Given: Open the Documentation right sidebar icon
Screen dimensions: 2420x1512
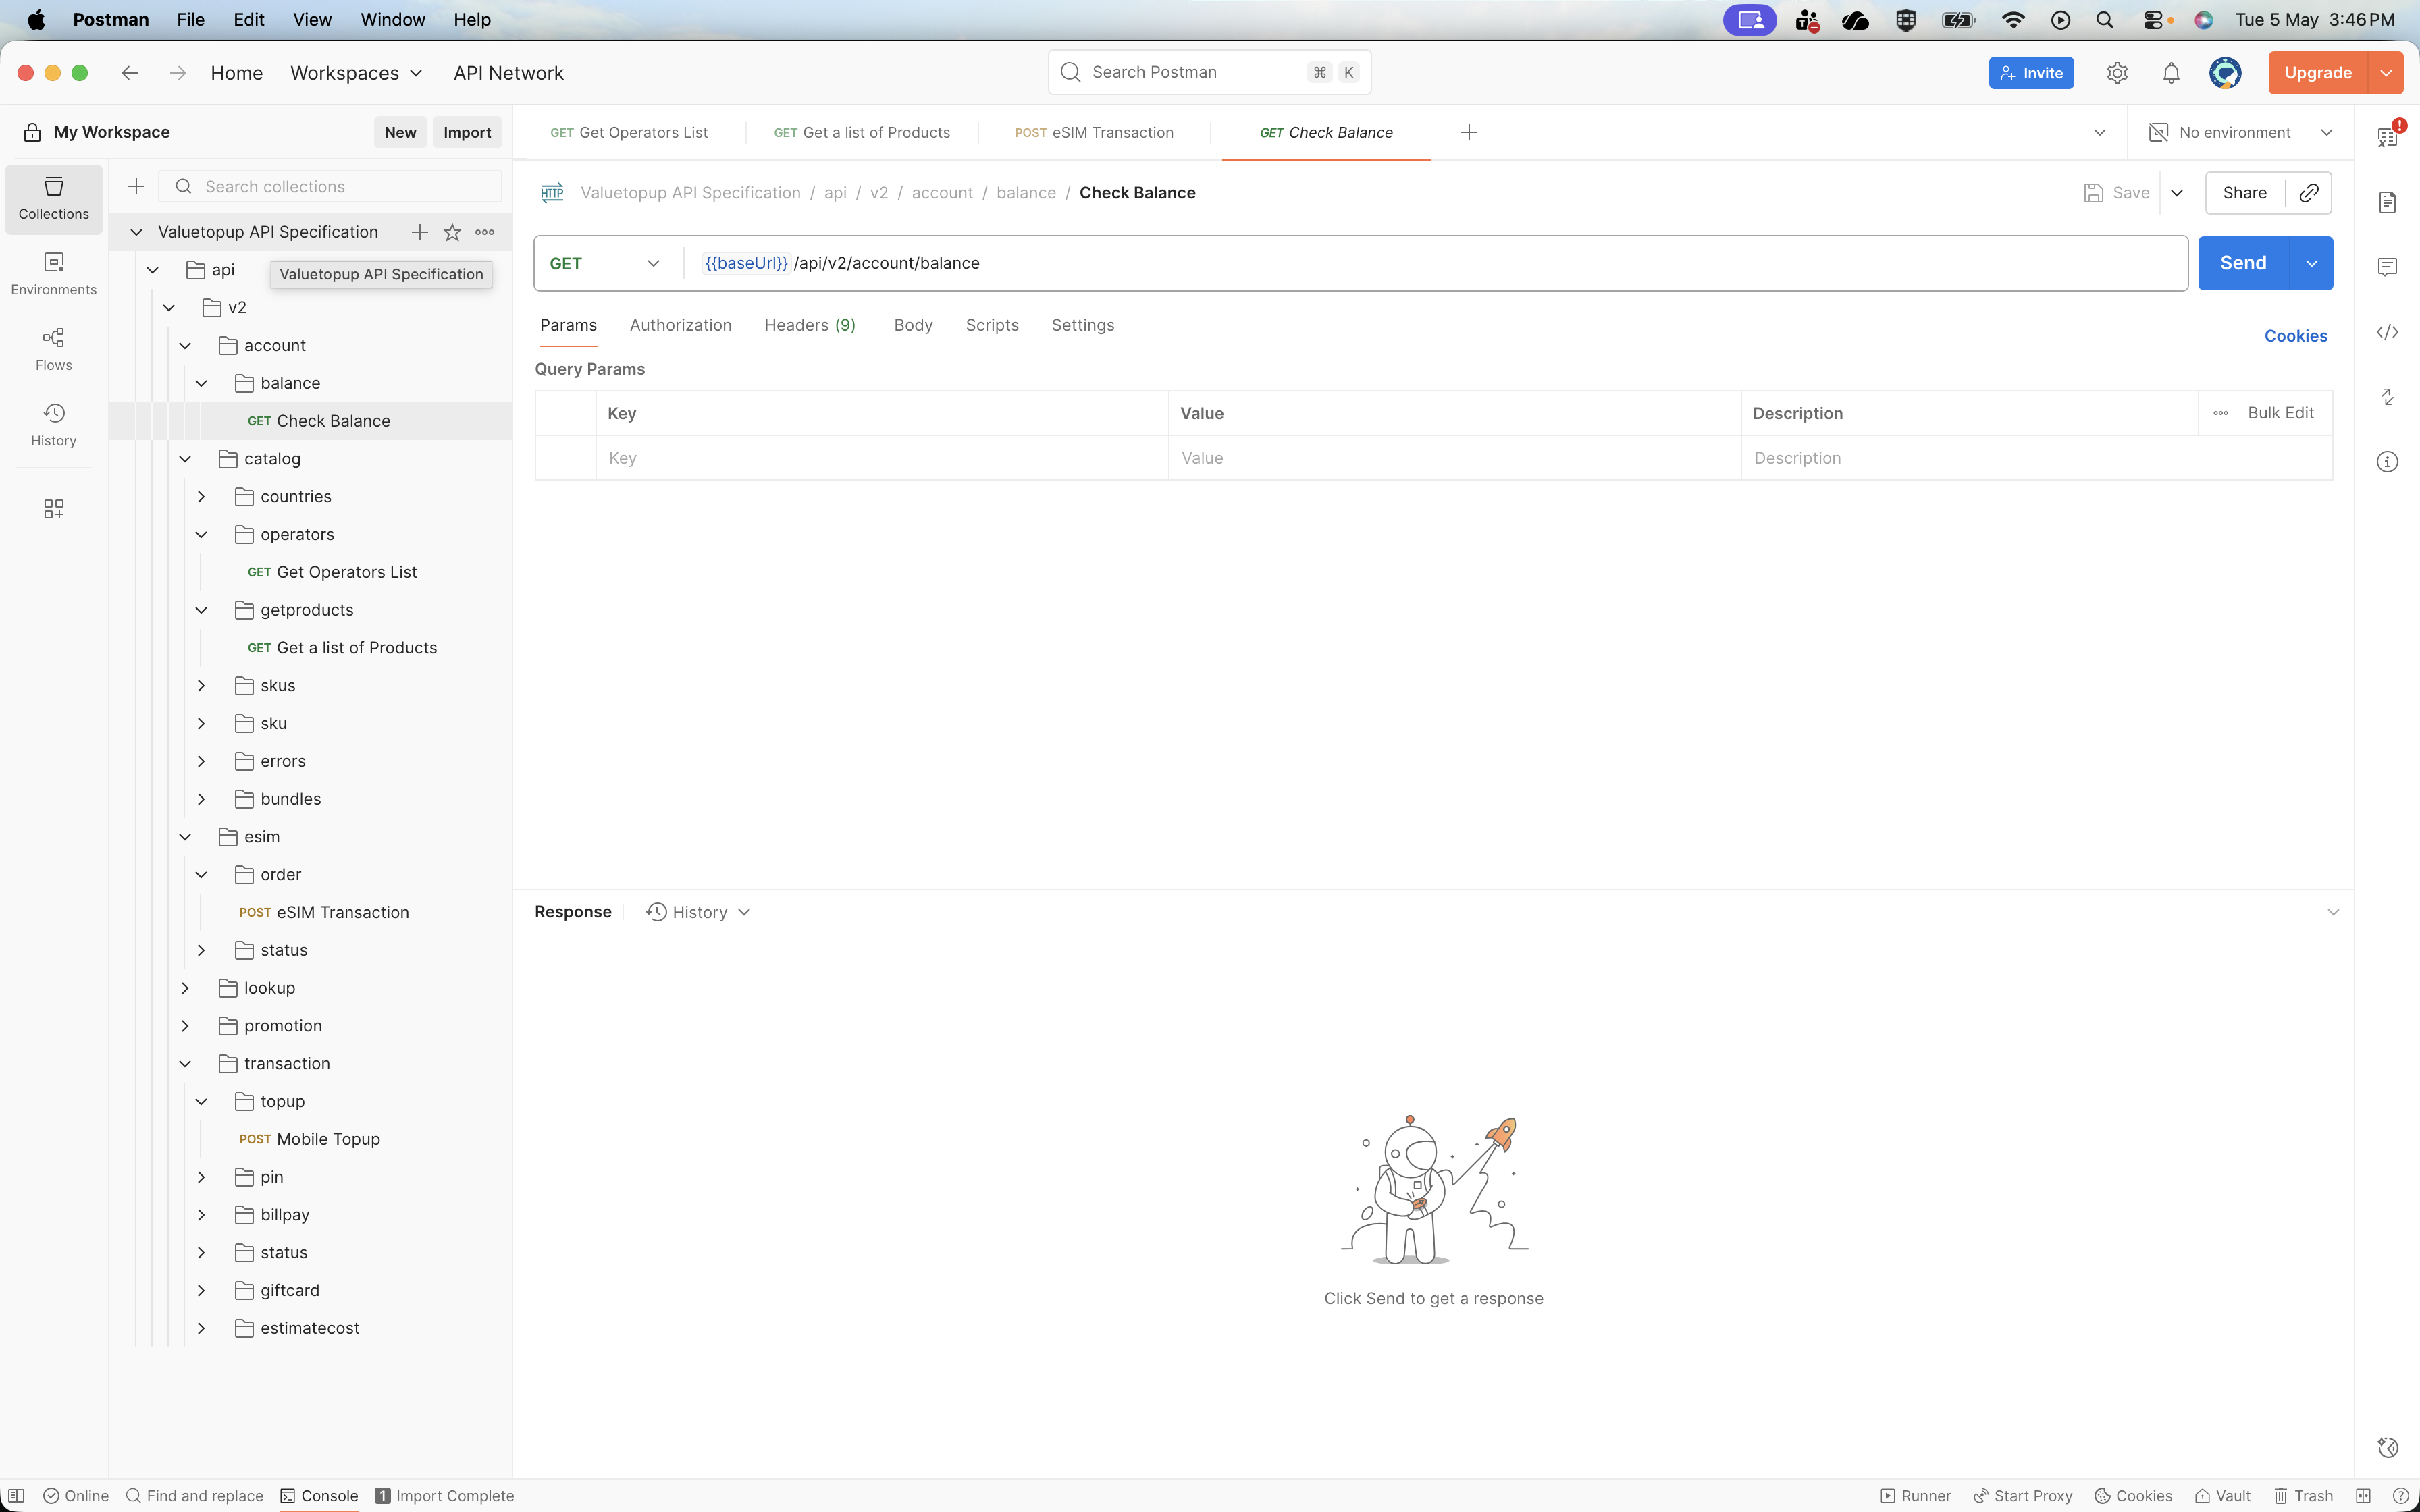Looking at the screenshot, I should pyautogui.click(x=2387, y=203).
